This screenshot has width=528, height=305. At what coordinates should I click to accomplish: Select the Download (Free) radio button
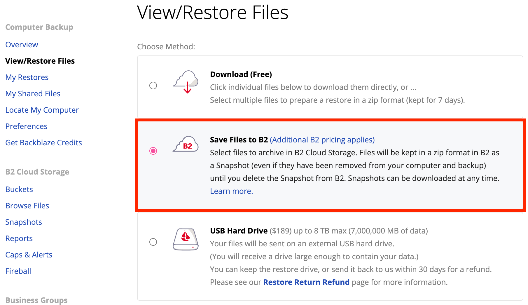pyautogui.click(x=153, y=86)
